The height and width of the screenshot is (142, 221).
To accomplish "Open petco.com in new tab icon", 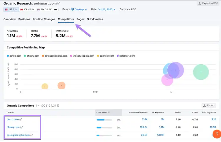I will click(x=21, y=119).
